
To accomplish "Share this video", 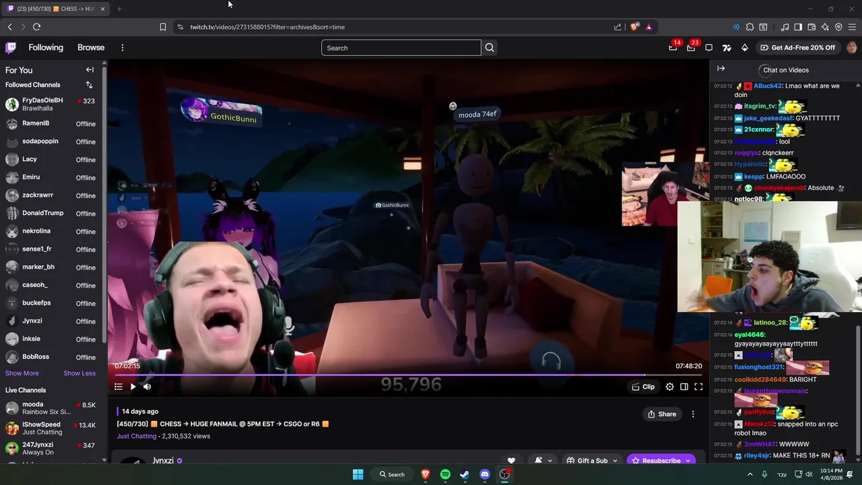I will coord(662,414).
